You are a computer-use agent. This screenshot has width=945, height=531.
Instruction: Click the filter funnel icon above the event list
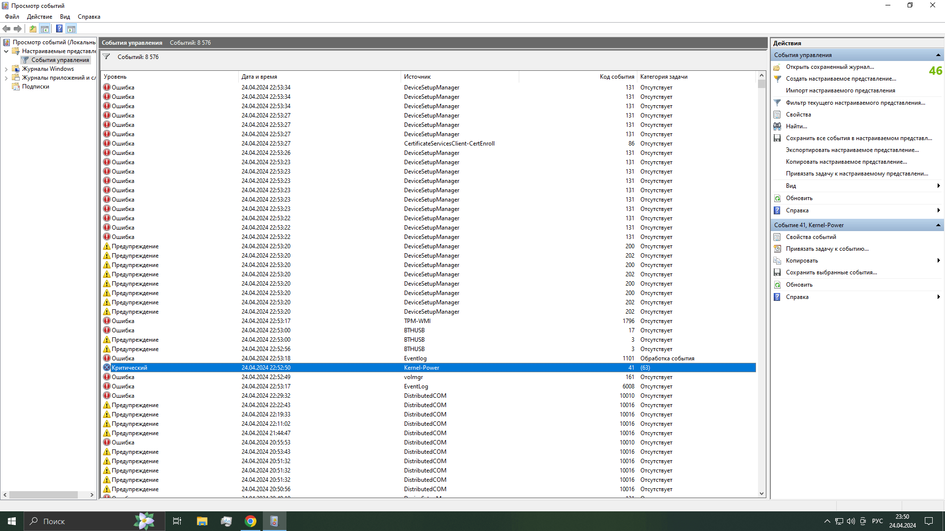(x=106, y=57)
